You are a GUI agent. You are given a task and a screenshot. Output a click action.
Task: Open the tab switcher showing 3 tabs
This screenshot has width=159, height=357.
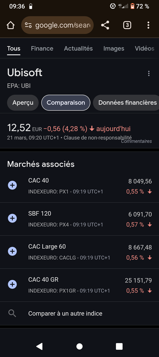pyautogui.click(x=127, y=25)
